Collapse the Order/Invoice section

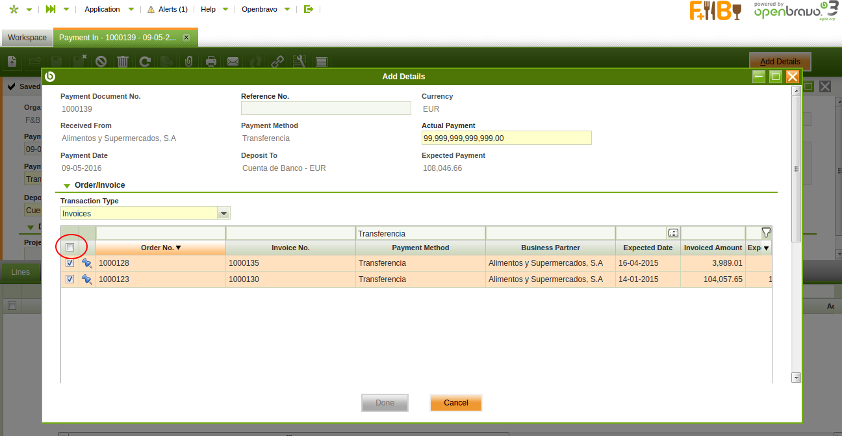point(67,186)
